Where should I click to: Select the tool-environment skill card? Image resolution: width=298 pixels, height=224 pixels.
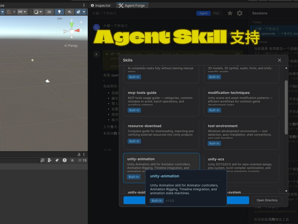click(x=241, y=135)
